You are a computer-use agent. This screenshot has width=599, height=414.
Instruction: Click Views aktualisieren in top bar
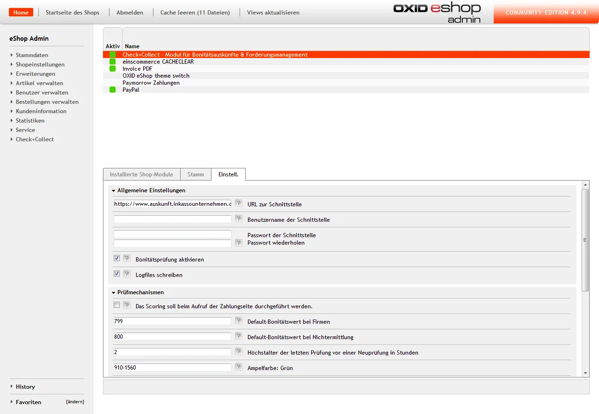273,13
